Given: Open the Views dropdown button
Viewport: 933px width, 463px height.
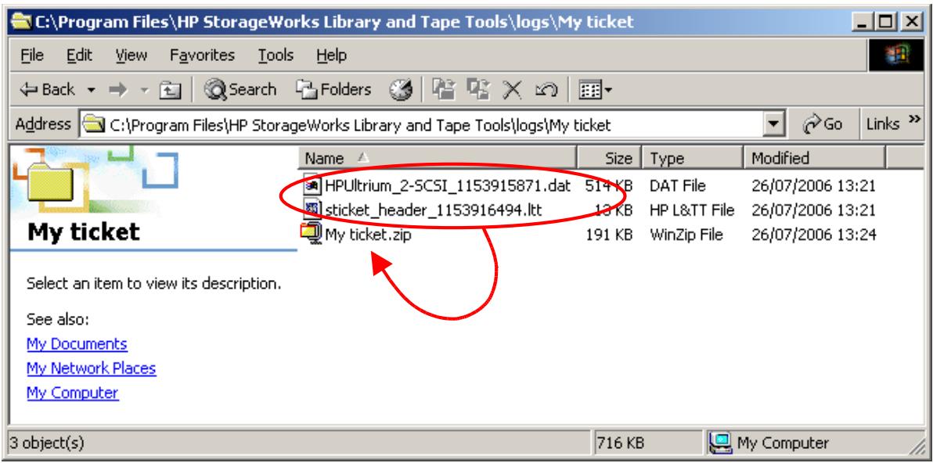Looking at the screenshot, I should click(596, 91).
